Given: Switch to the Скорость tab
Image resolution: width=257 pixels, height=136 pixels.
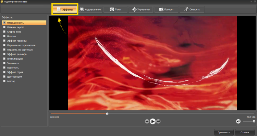Looking at the screenshot, I should coord(192,10).
